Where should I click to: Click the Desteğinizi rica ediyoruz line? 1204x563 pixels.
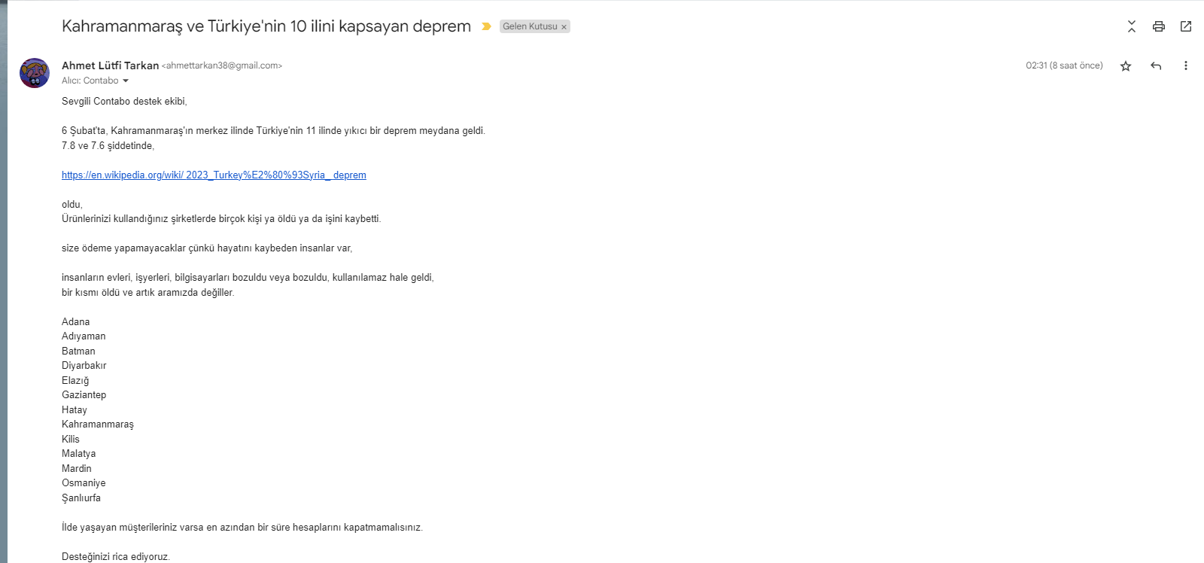click(x=116, y=556)
